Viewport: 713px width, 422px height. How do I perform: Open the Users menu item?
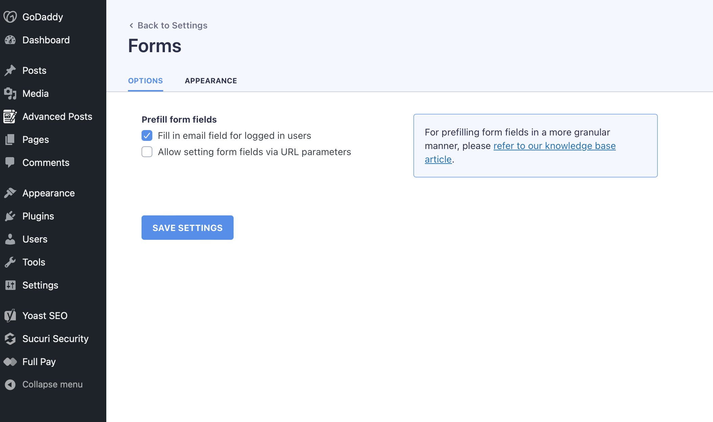tap(35, 239)
